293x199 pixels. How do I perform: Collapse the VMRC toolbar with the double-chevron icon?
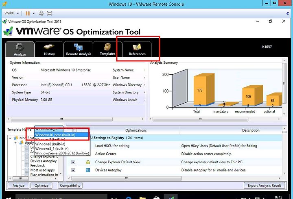288,13
